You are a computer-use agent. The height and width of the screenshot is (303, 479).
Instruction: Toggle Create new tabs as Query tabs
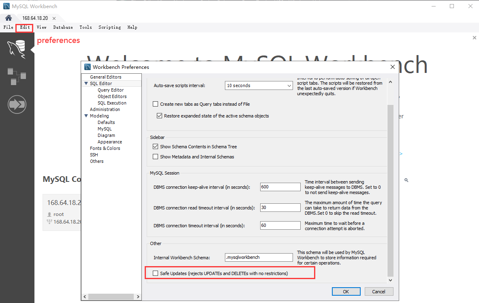pyautogui.click(x=156, y=104)
